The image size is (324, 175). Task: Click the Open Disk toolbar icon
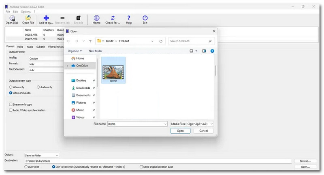12,18
